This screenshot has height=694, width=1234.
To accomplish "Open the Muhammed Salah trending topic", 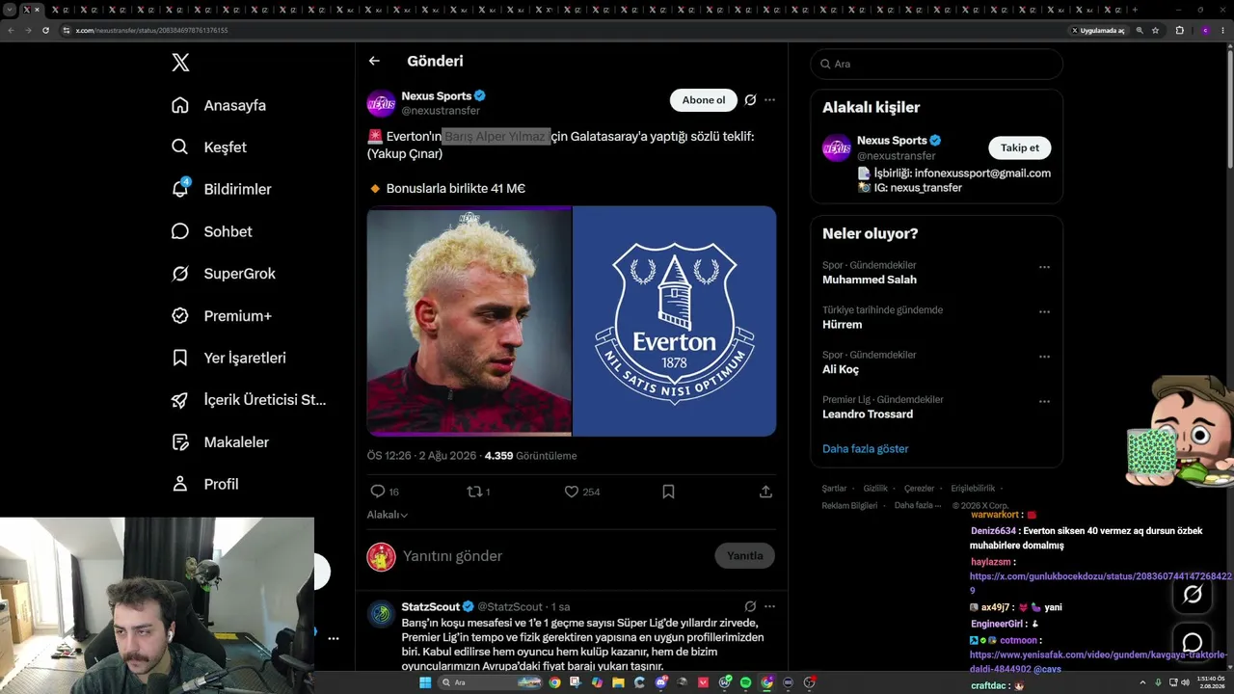I will 870,280.
